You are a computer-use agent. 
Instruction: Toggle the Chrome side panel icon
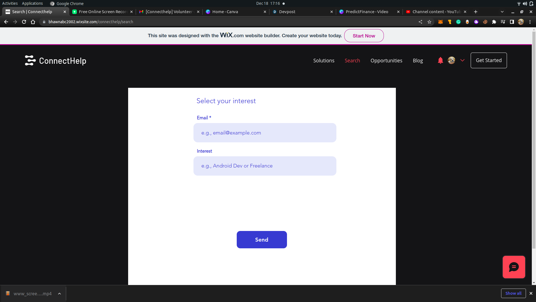[512, 22]
